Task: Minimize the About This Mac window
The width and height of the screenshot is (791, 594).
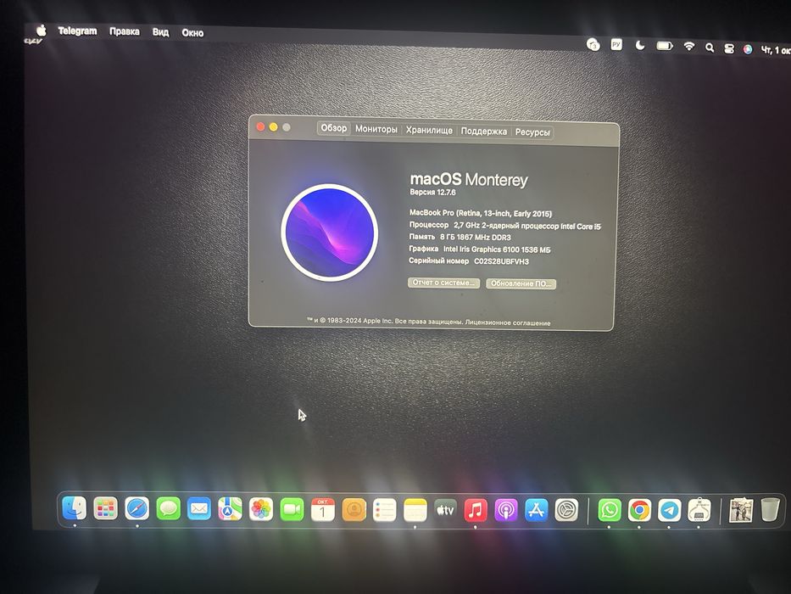Action: click(274, 126)
